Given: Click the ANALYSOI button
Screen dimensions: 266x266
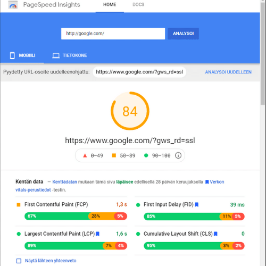Looking at the screenshot, I should pyautogui.click(x=183, y=34).
